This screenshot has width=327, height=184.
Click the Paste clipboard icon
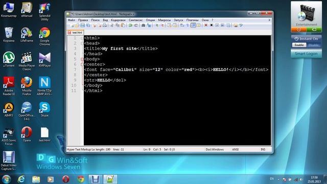pyautogui.click(x=123, y=26)
